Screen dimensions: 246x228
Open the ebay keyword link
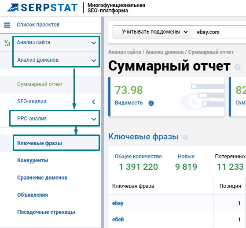pyautogui.click(x=118, y=203)
